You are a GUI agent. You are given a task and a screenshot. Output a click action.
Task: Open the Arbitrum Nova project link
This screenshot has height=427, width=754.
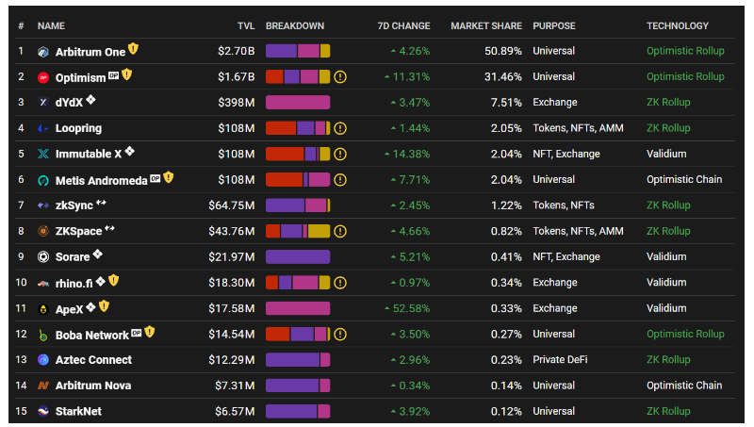93,386
